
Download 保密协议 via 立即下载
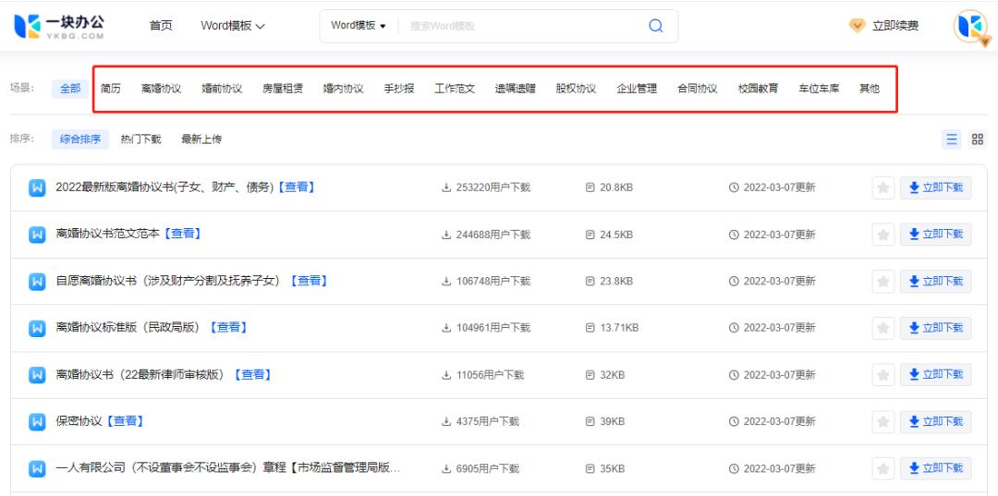click(935, 421)
